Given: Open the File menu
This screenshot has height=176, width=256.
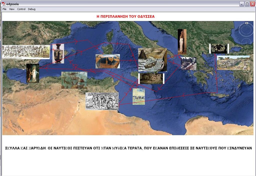Looking at the screenshot, I should coord(4,9).
